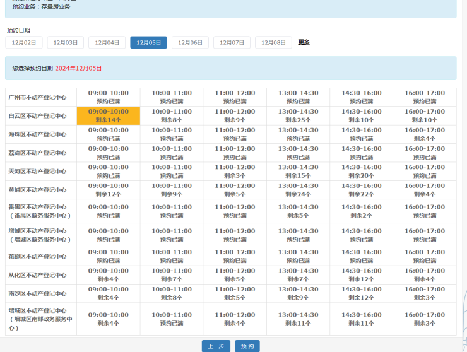Pick 南沙区 16:00-17:00 slot with 3 remaining
This screenshot has height=352, width=467.
(424, 293)
